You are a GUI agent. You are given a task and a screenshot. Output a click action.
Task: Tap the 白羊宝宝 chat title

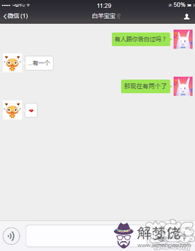[104, 16]
